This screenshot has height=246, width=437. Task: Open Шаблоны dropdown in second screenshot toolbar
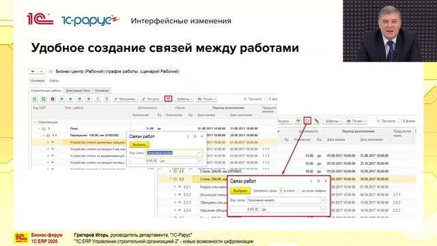(x=333, y=121)
